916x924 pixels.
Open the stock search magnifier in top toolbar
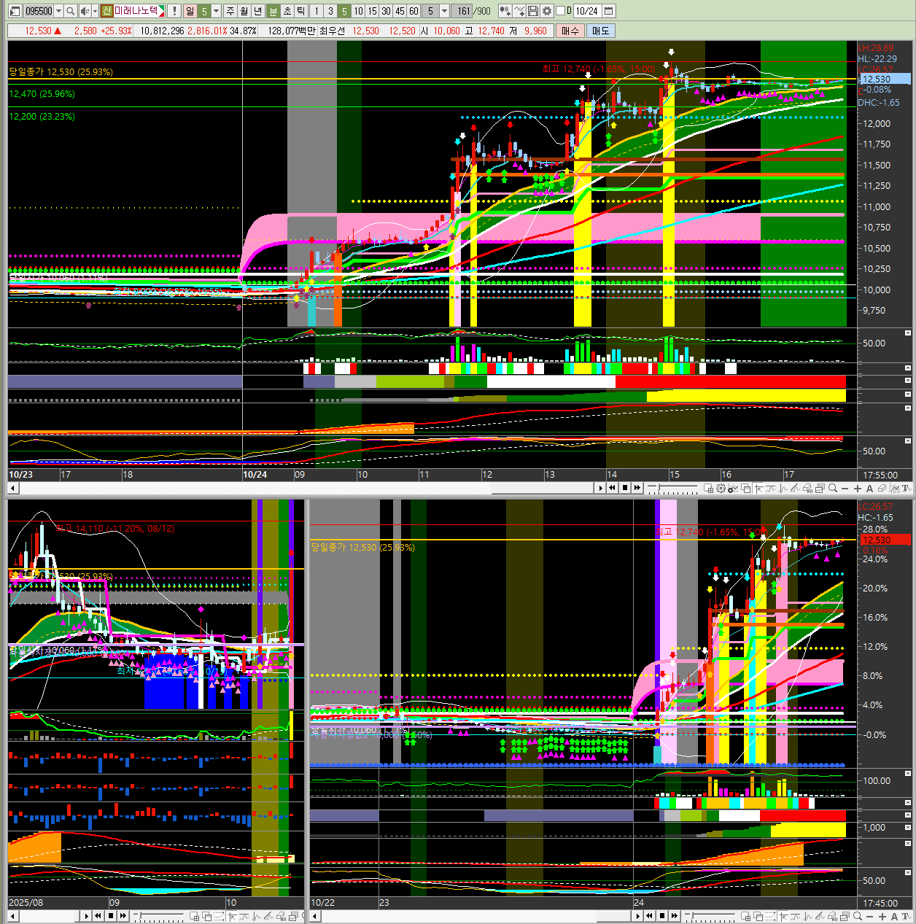coord(70,11)
